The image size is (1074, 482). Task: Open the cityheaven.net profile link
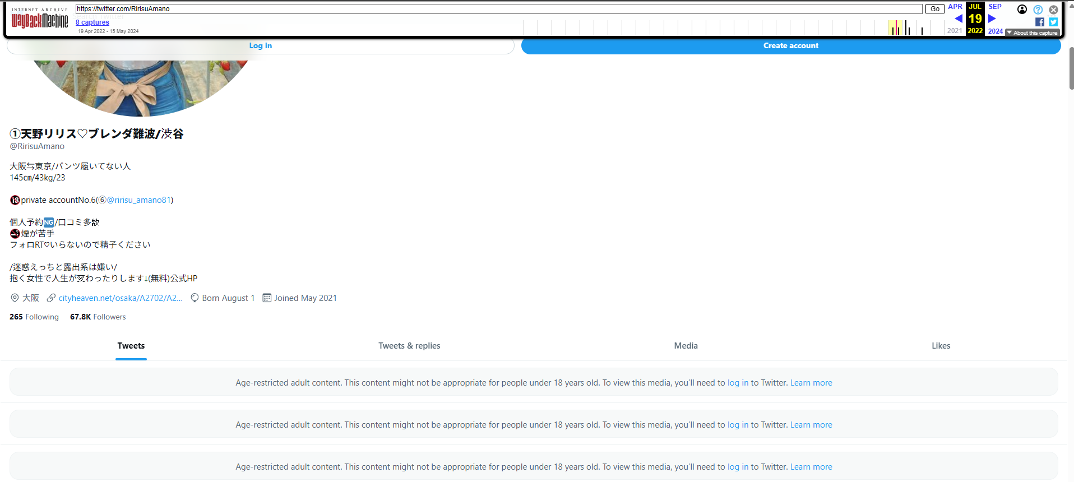point(121,298)
